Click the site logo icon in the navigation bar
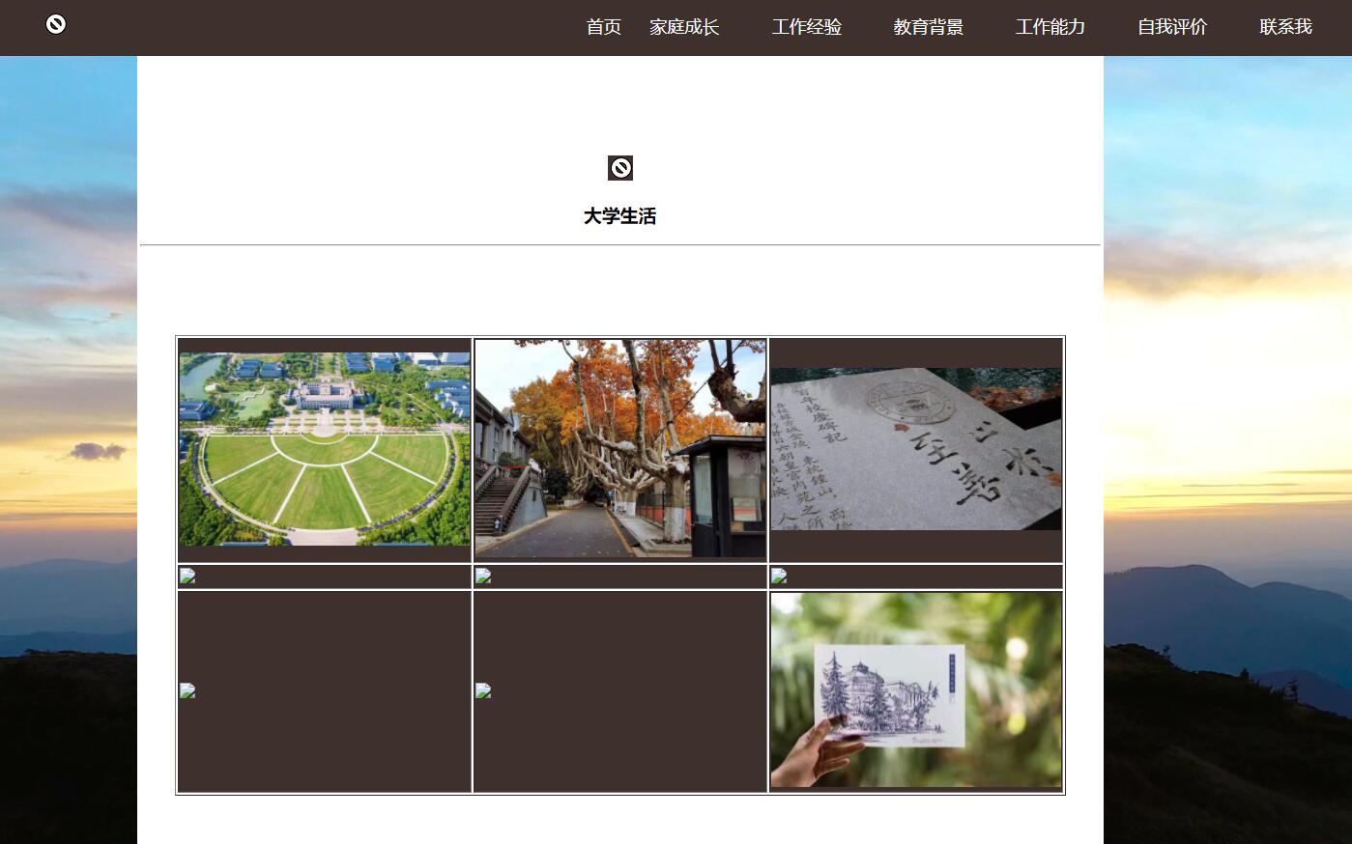The width and height of the screenshot is (1352, 844). (56, 24)
